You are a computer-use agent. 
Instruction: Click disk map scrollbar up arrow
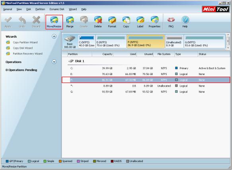click(x=228, y=35)
